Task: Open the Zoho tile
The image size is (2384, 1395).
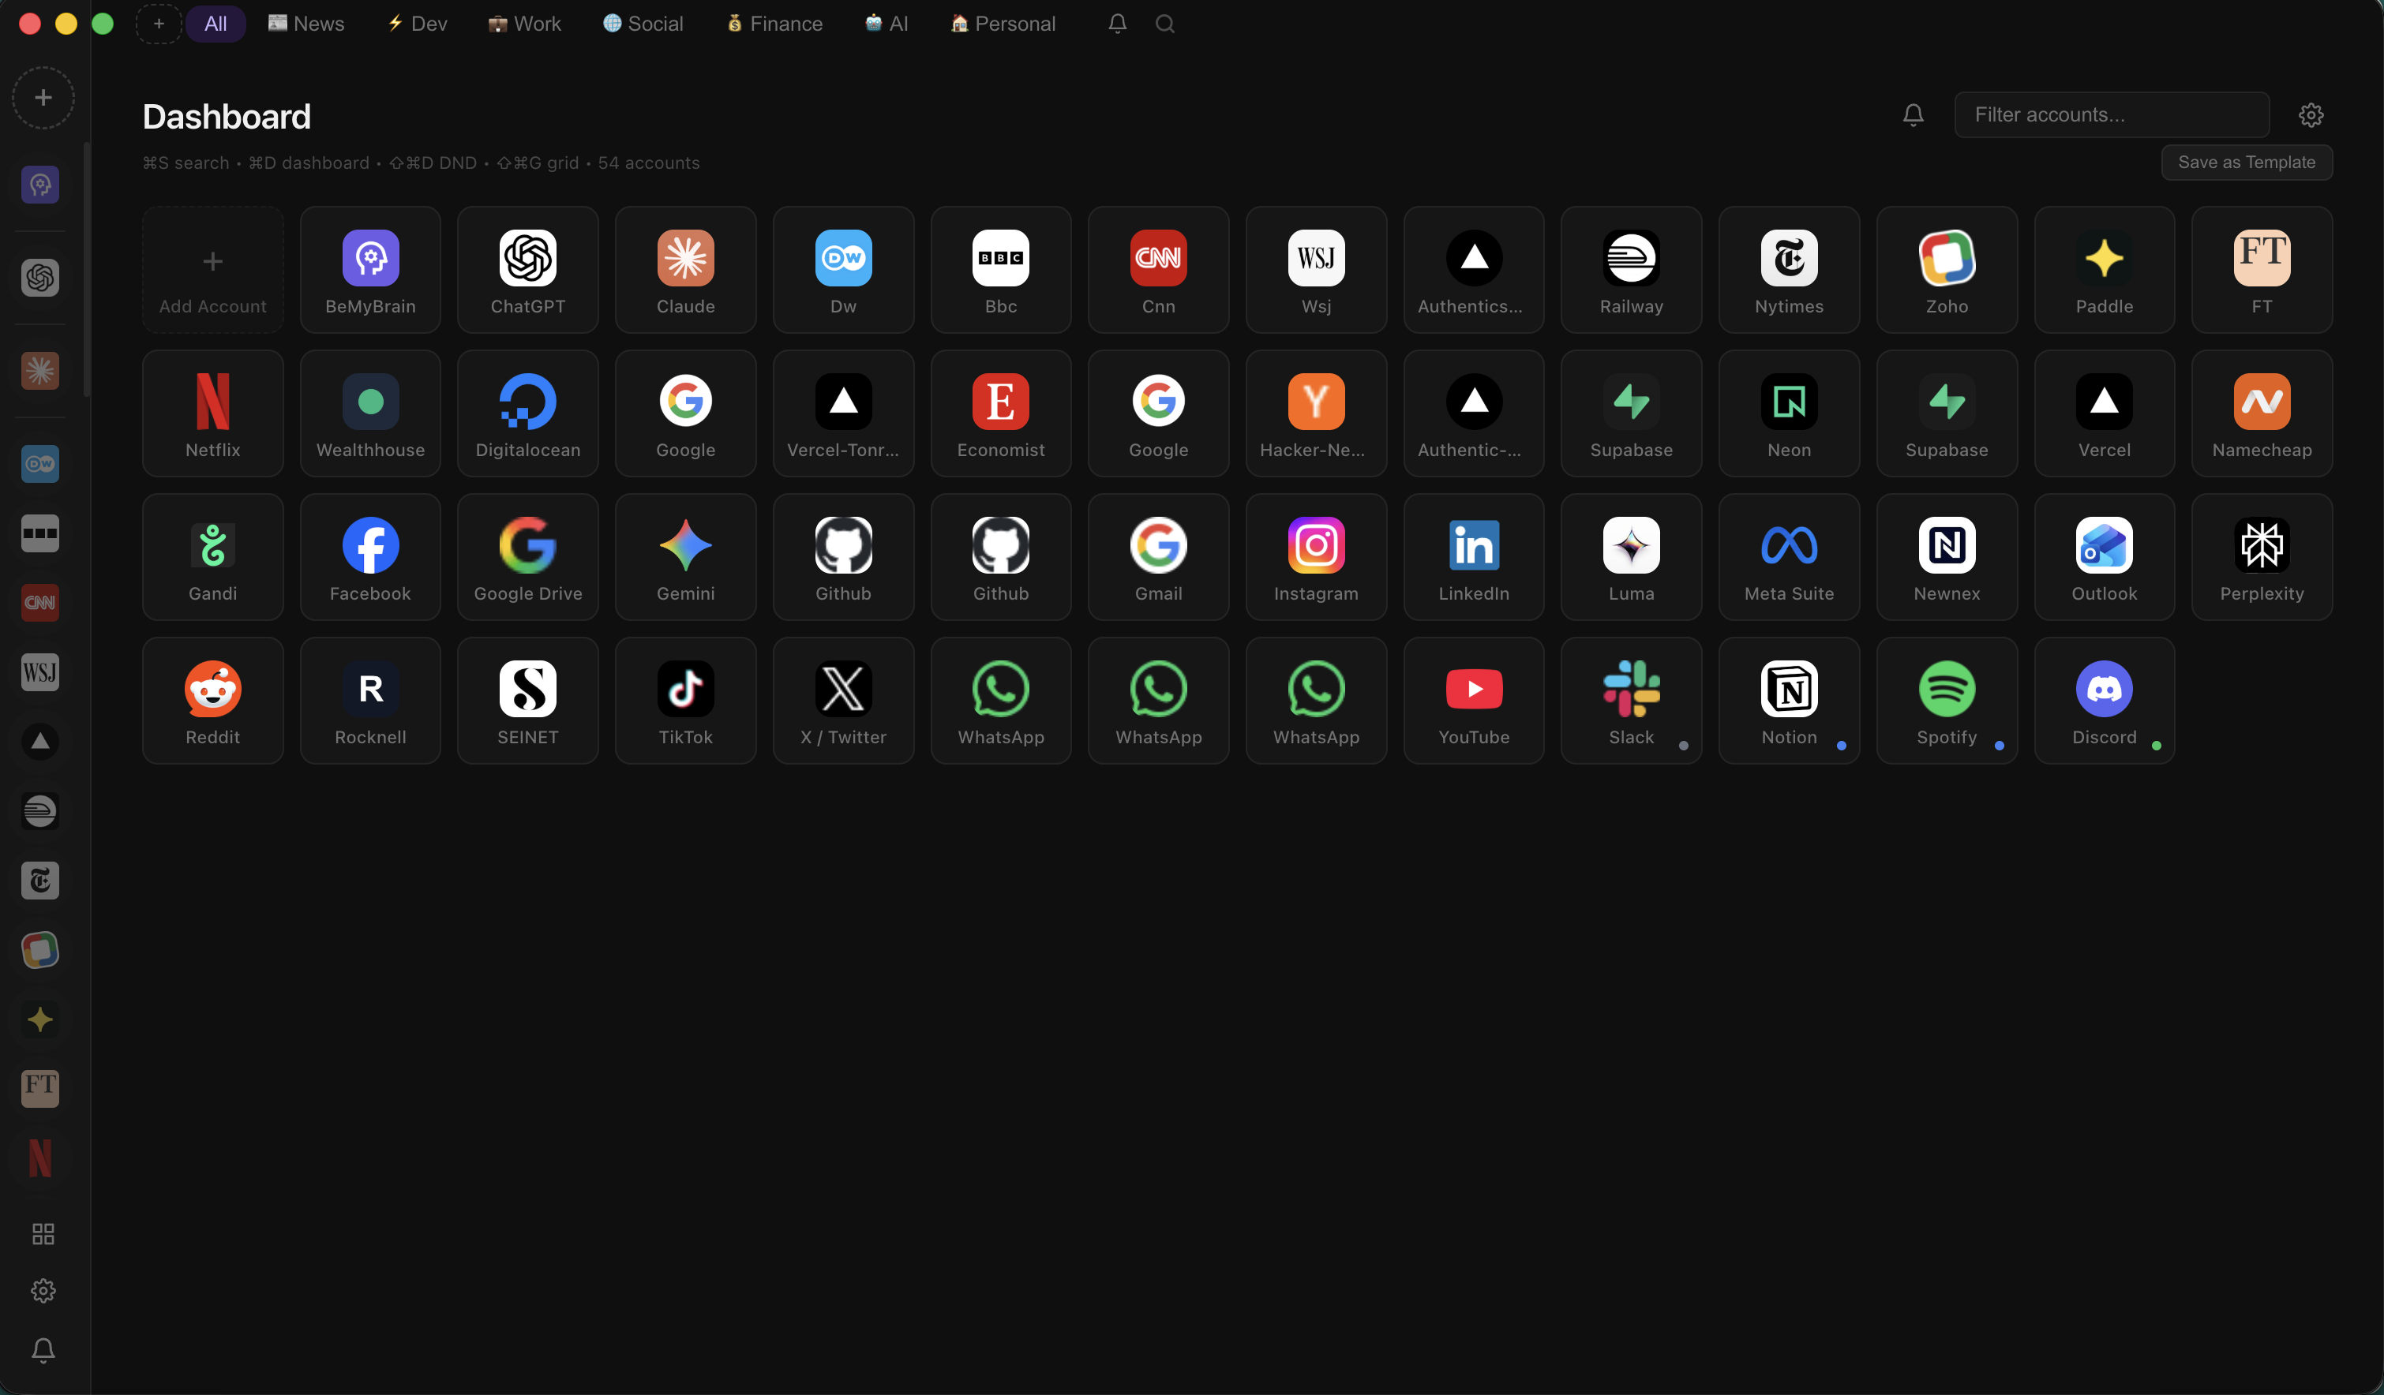Action: (x=1947, y=270)
